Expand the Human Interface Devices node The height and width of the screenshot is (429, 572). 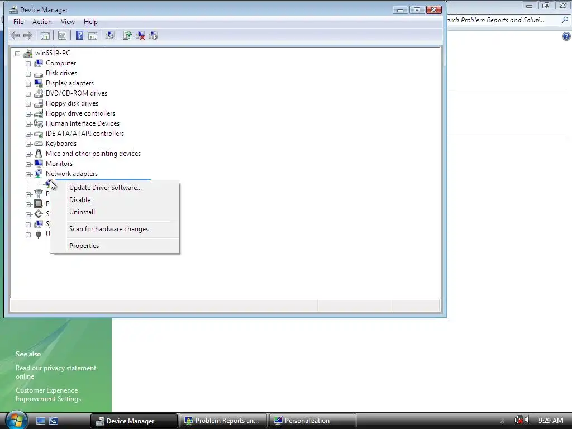tap(28, 124)
